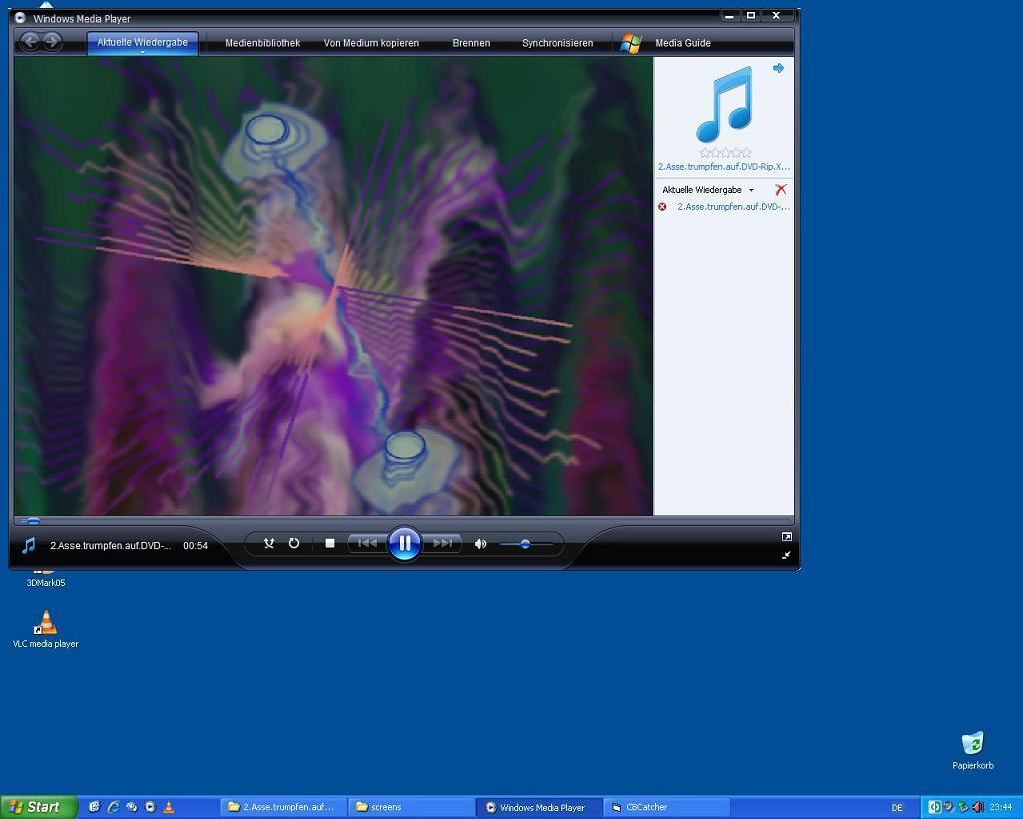The width and height of the screenshot is (1023, 819).
Task: Click the green first system tray icon
Action: coord(934,807)
